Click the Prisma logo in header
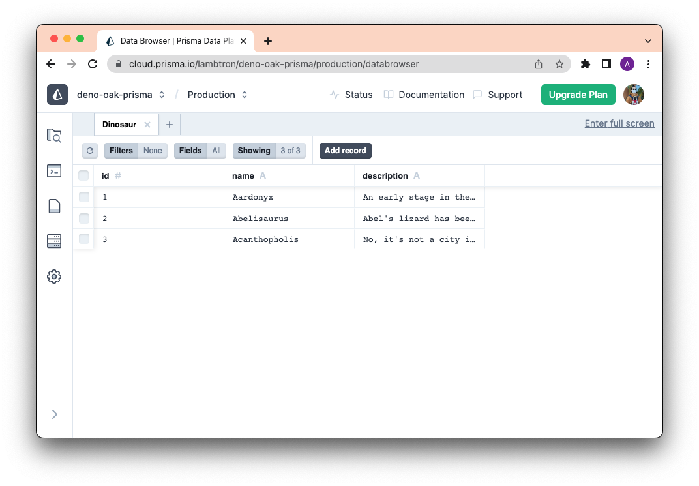Image resolution: width=699 pixels, height=486 pixels. (57, 95)
